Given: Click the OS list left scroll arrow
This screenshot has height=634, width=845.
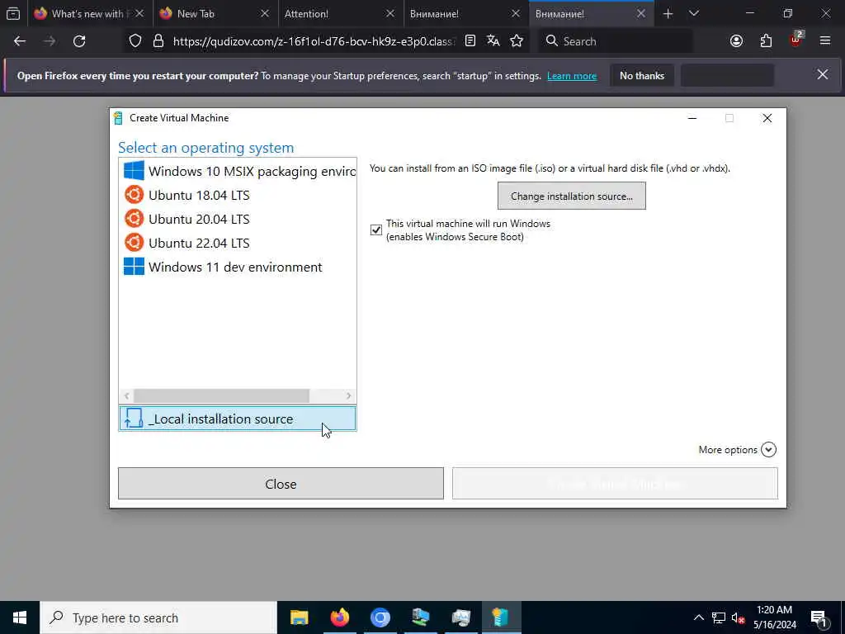Looking at the screenshot, I should [x=126, y=395].
